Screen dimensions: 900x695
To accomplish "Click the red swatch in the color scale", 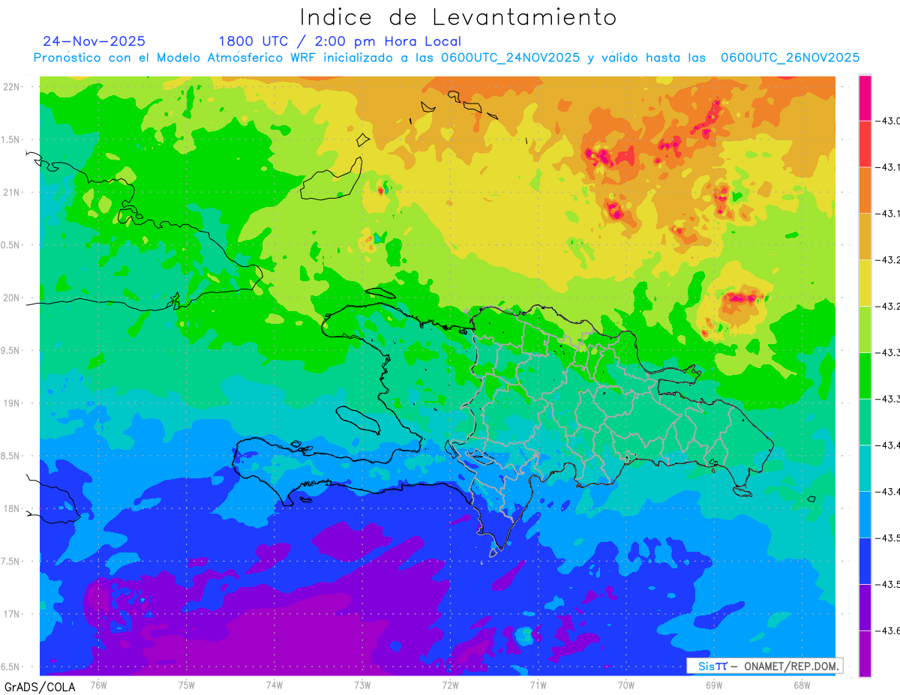I will (865, 143).
